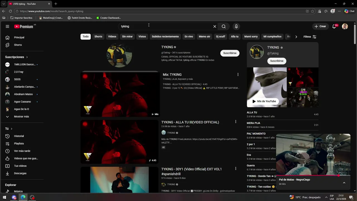Open Ver más tarde in the sidebar

22,151
